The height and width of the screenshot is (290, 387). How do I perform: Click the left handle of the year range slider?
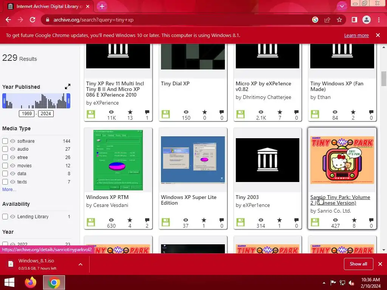4,101
